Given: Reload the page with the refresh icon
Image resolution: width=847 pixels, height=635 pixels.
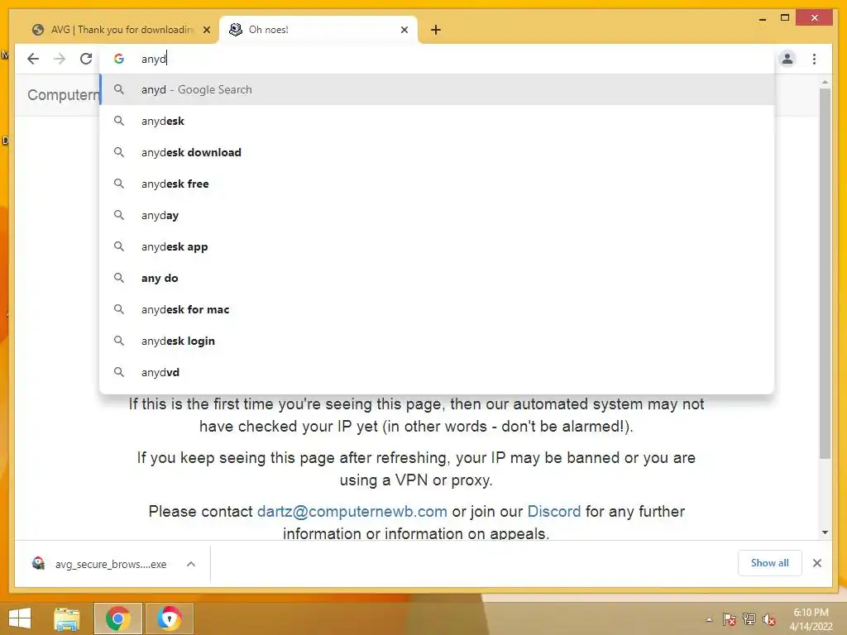Looking at the screenshot, I should tap(86, 59).
